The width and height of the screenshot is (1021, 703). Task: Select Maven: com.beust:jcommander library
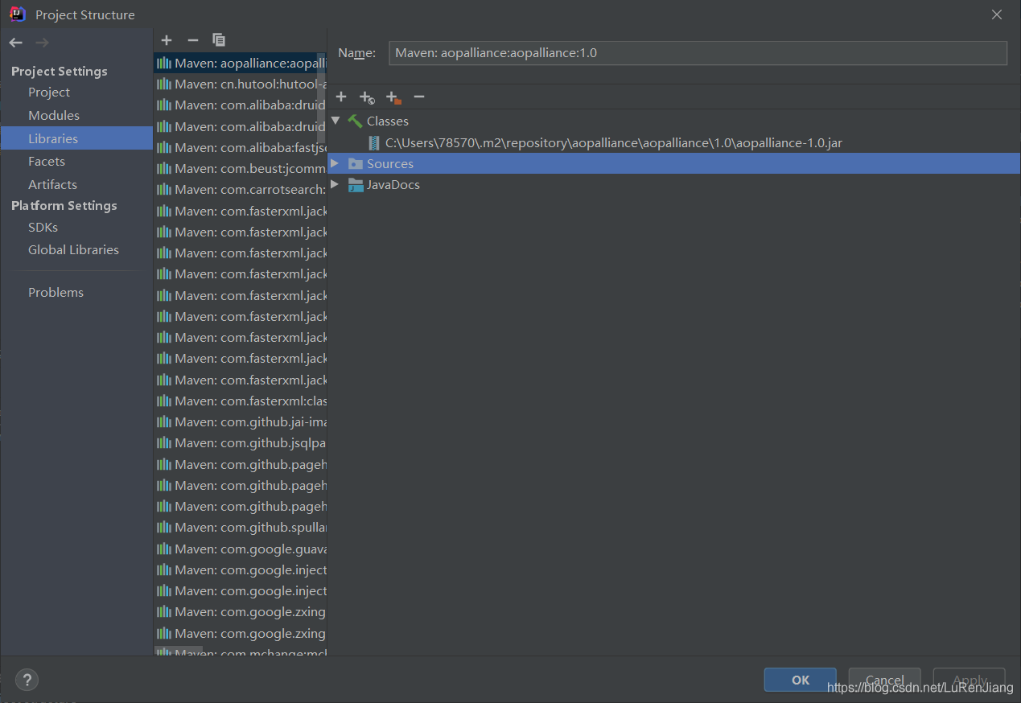pyautogui.click(x=240, y=168)
